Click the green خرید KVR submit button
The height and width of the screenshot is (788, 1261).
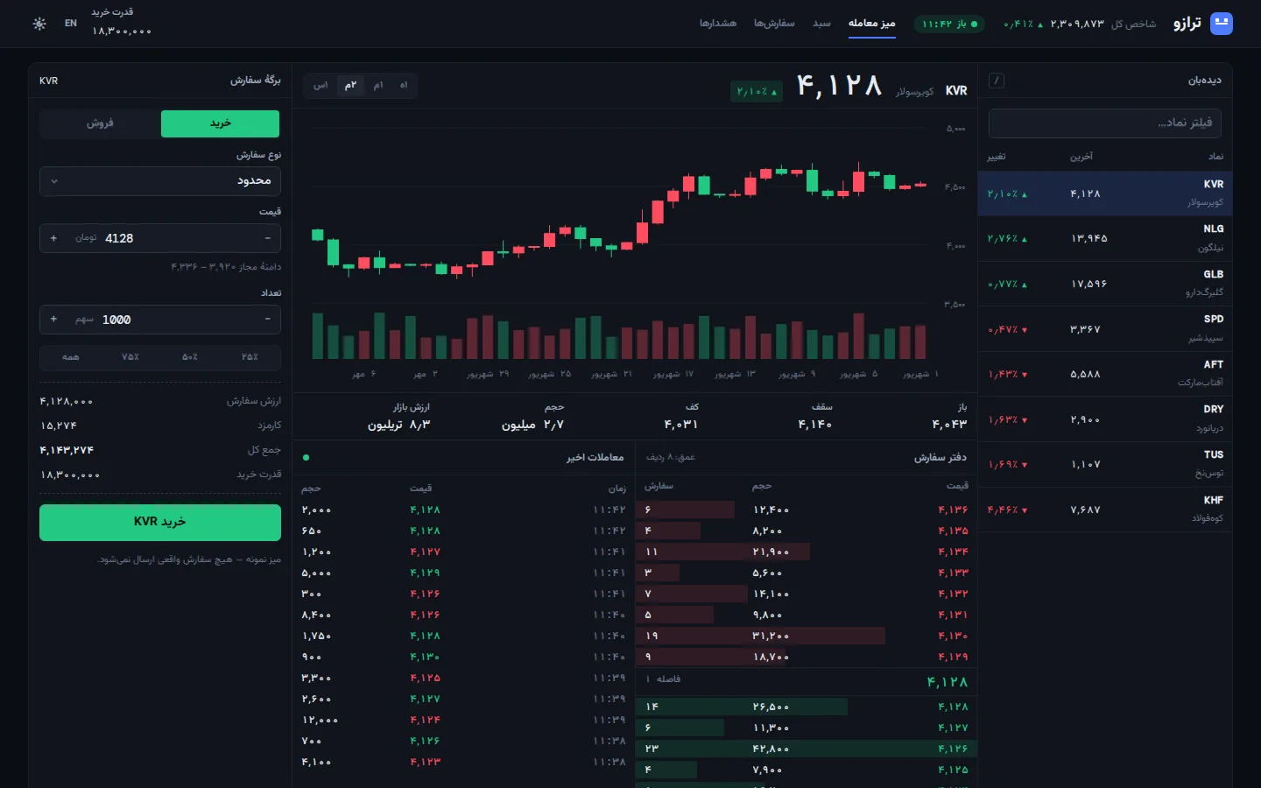tap(160, 522)
